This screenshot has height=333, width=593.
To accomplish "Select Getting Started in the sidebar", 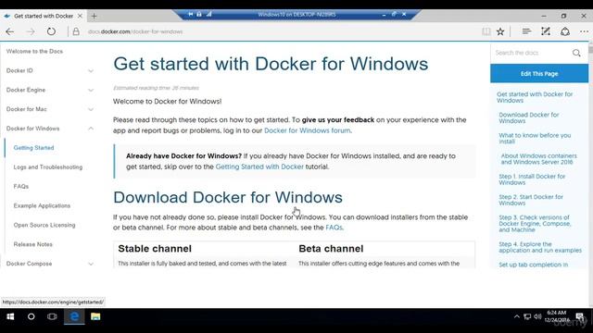I will click(33, 148).
